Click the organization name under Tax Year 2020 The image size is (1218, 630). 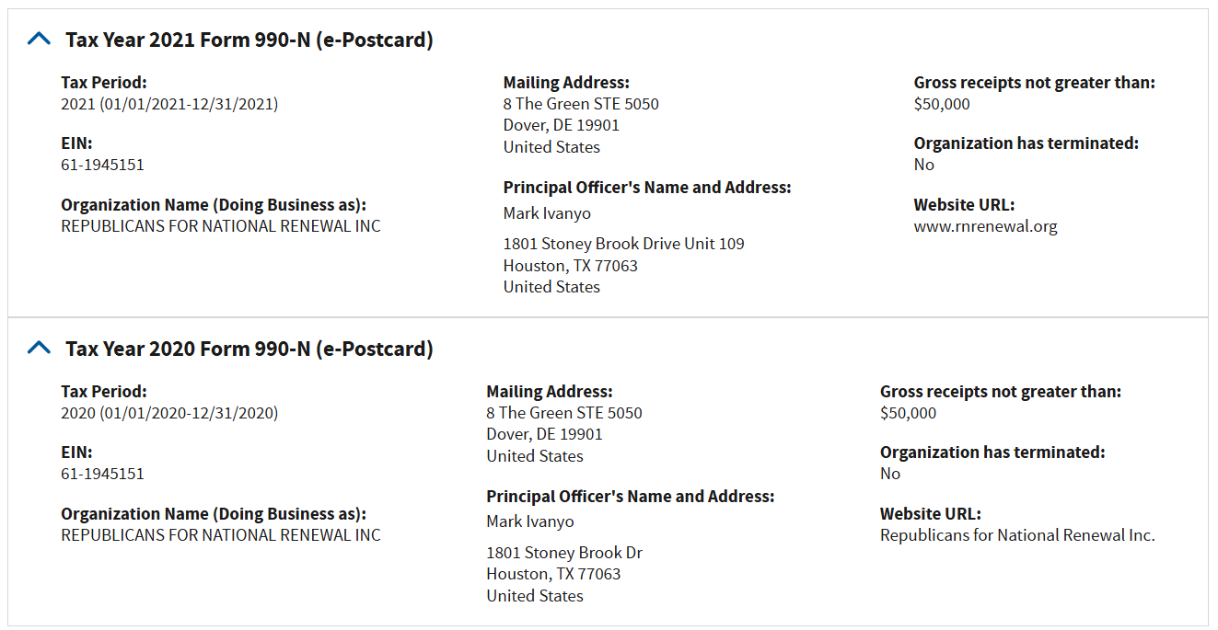pyautogui.click(x=221, y=535)
